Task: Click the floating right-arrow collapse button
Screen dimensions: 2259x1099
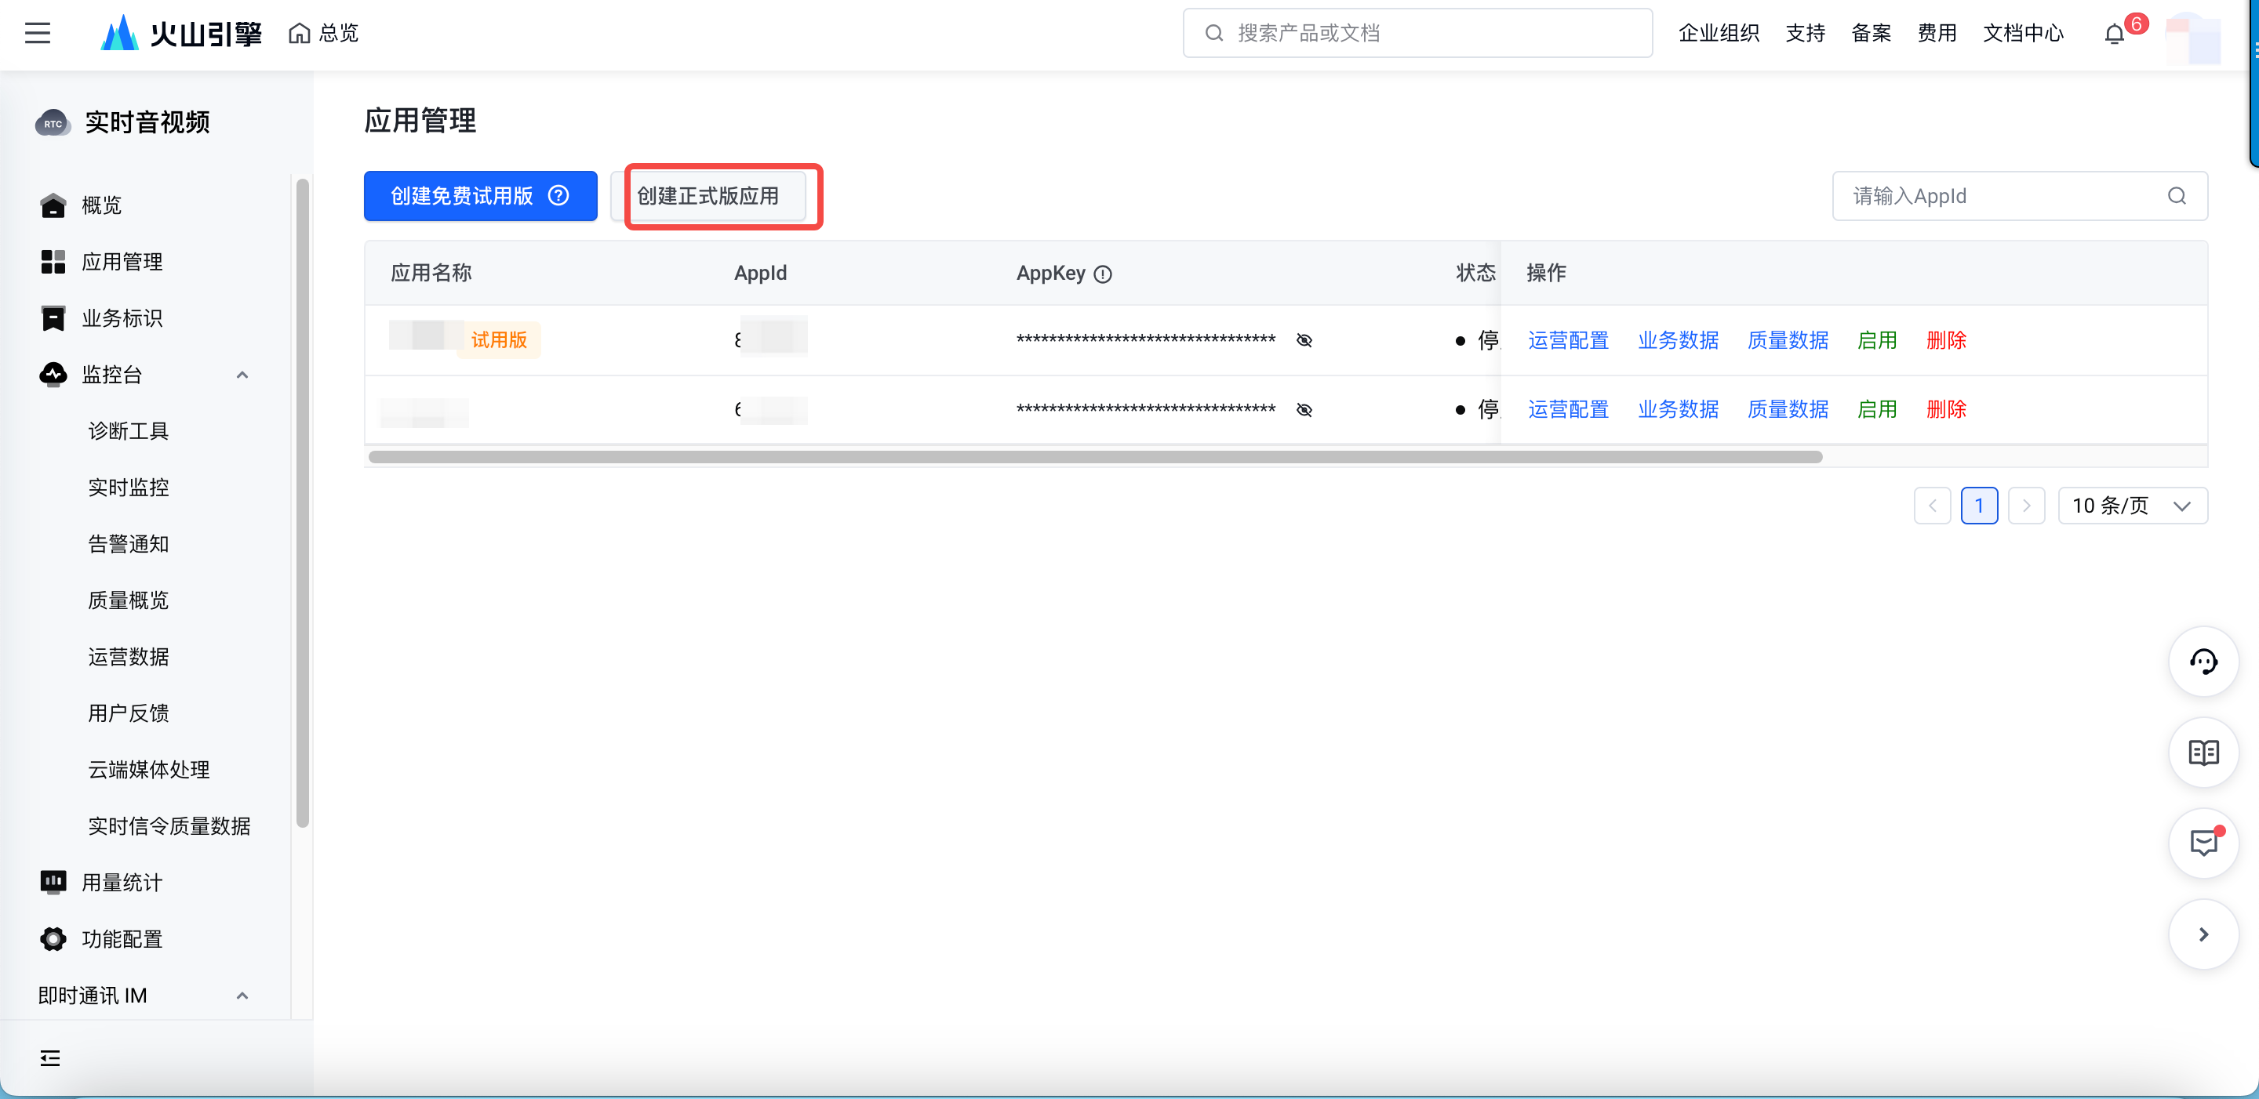Action: click(2203, 934)
